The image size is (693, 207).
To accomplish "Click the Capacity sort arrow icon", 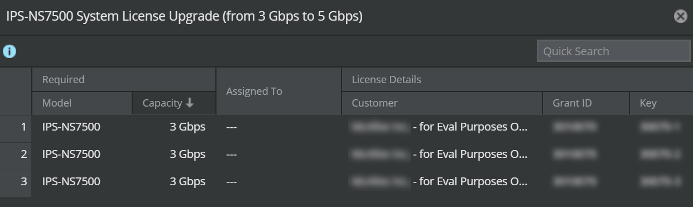I will (190, 103).
